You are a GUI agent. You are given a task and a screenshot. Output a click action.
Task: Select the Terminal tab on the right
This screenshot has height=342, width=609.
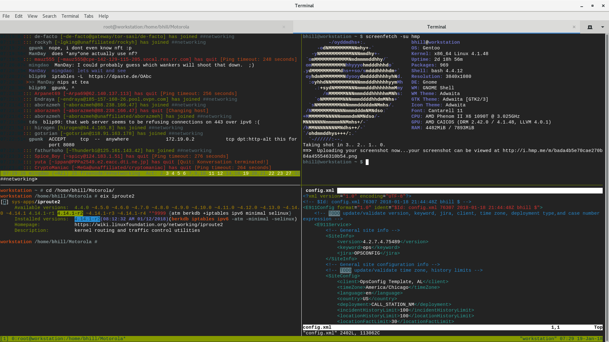436,27
